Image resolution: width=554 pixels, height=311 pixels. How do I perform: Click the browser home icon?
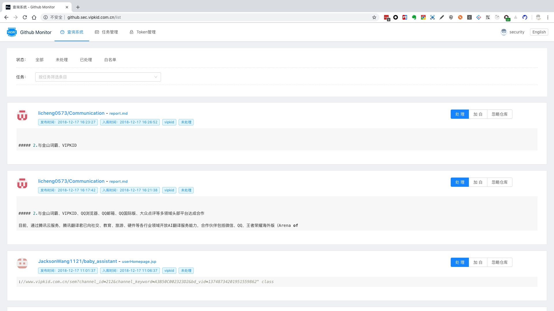pos(34,17)
